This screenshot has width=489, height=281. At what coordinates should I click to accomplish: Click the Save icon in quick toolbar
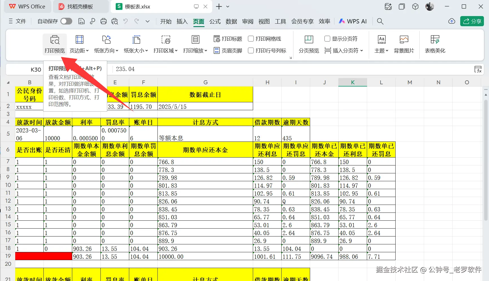coord(81,21)
